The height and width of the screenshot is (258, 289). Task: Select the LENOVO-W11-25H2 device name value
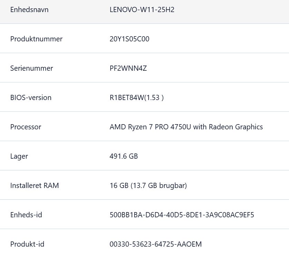click(142, 10)
